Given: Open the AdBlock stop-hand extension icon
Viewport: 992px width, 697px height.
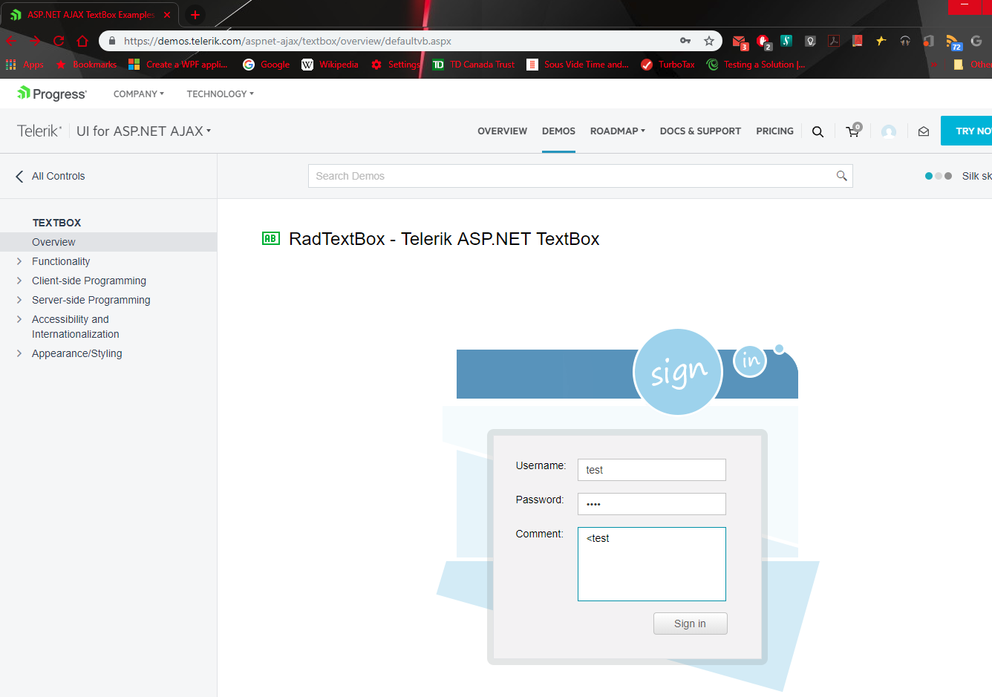Looking at the screenshot, I should coord(763,42).
